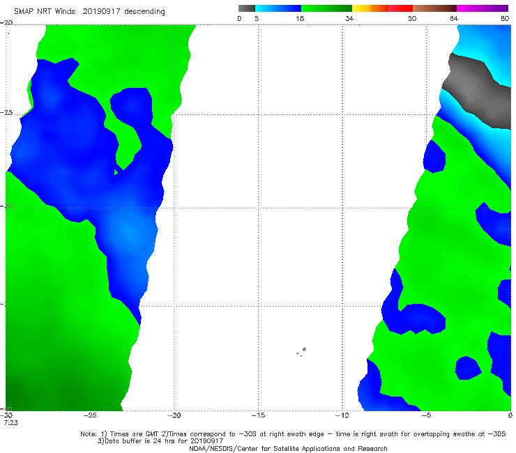Click the longitude axis label "-15"
This screenshot has width=516, height=453.
pyautogui.click(x=258, y=415)
